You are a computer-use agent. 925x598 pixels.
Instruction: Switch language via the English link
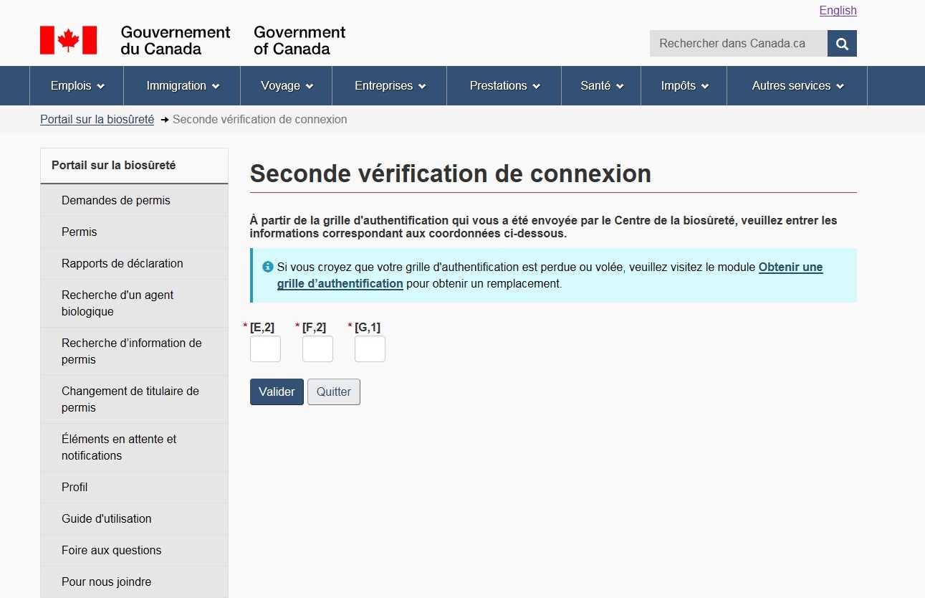click(838, 11)
